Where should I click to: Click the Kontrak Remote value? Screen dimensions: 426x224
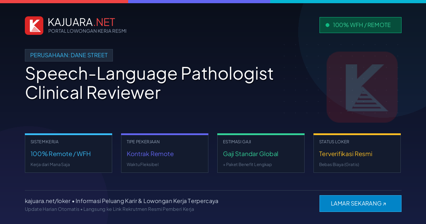point(150,154)
